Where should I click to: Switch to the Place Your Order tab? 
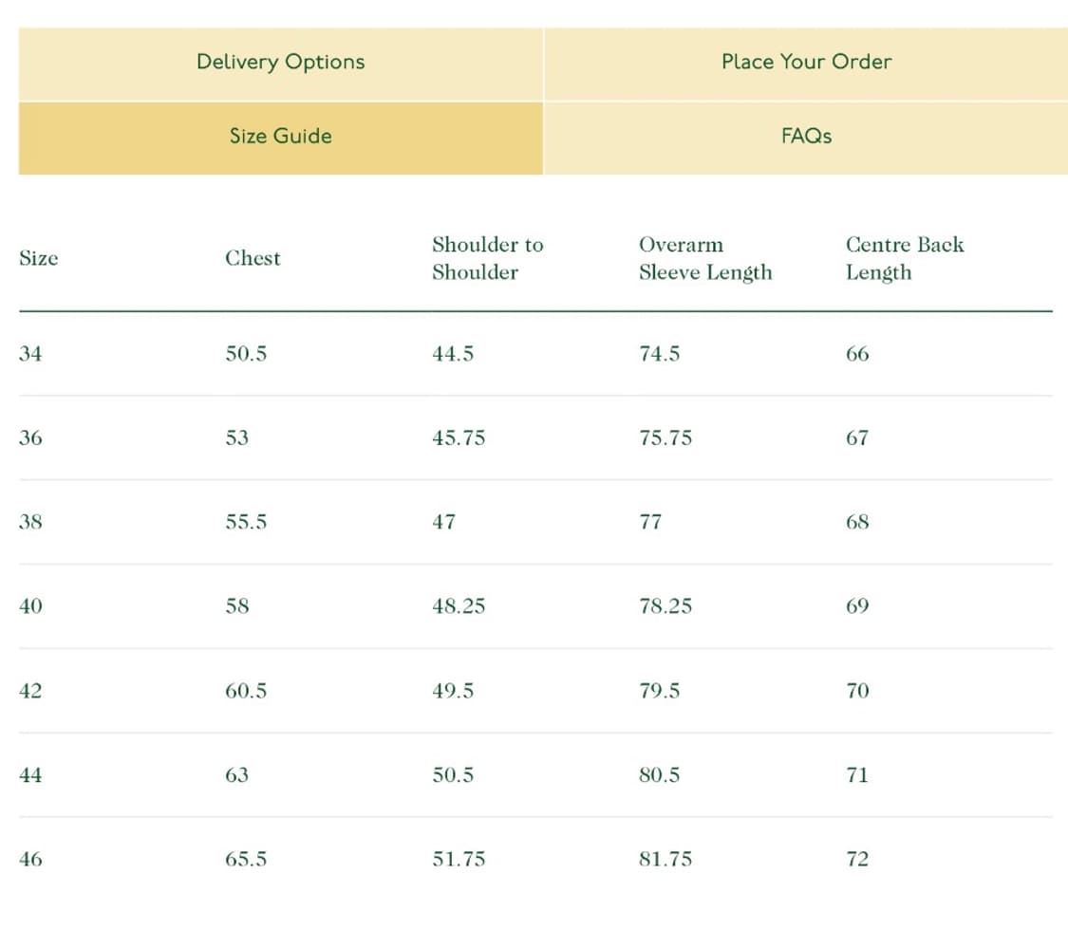(806, 63)
